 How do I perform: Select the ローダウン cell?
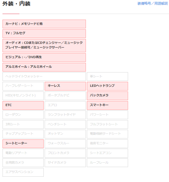point(23,115)
